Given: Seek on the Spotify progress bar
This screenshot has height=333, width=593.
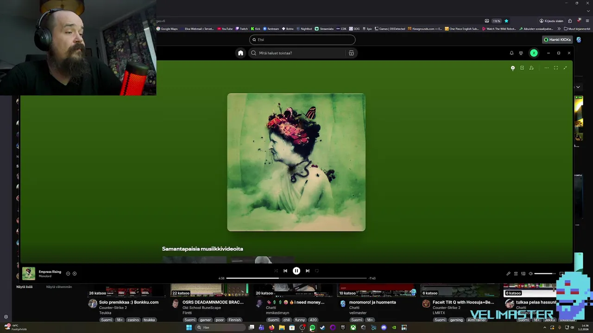Looking at the screenshot, I should pyautogui.click(x=296, y=278).
